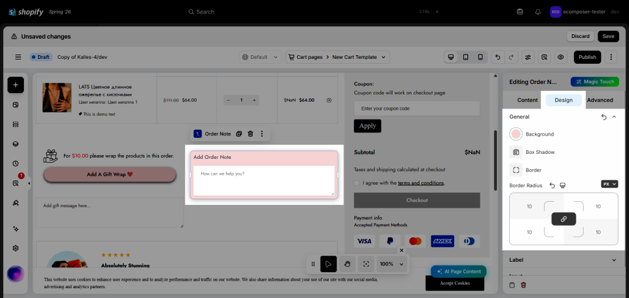This screenshot has width=629, height=298.
Task: Apply the coupon code
Action: (x=367, y=126)
